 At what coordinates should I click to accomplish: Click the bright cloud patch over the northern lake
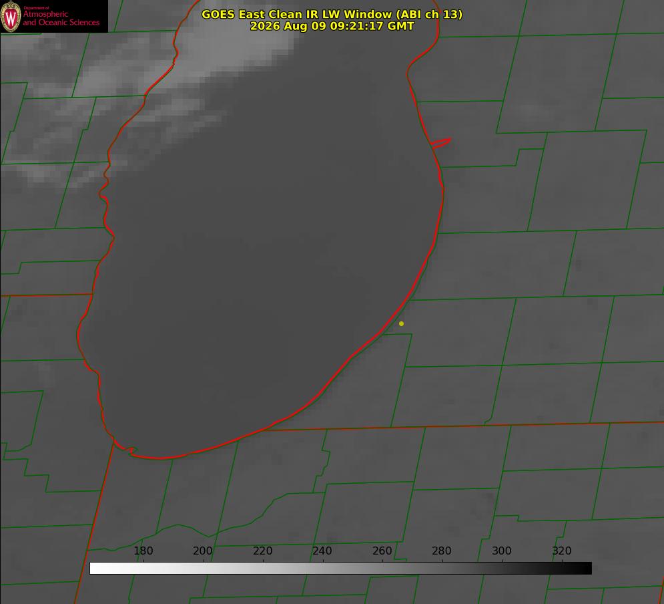(237, 47)
